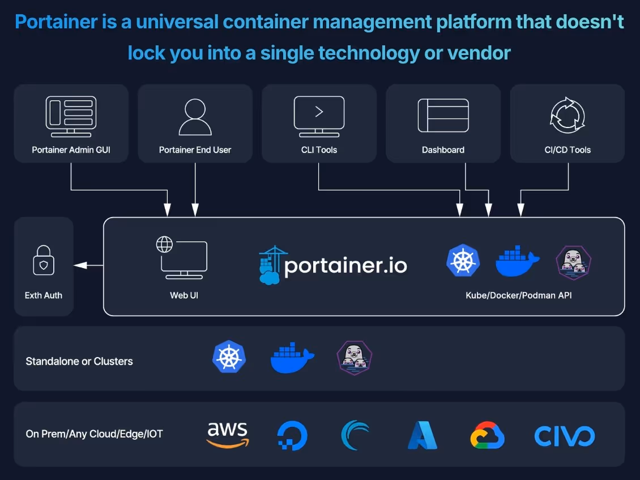Click the "Exth Auth" label
Viewport: 640px width, 480px height.
click(44, 295)
